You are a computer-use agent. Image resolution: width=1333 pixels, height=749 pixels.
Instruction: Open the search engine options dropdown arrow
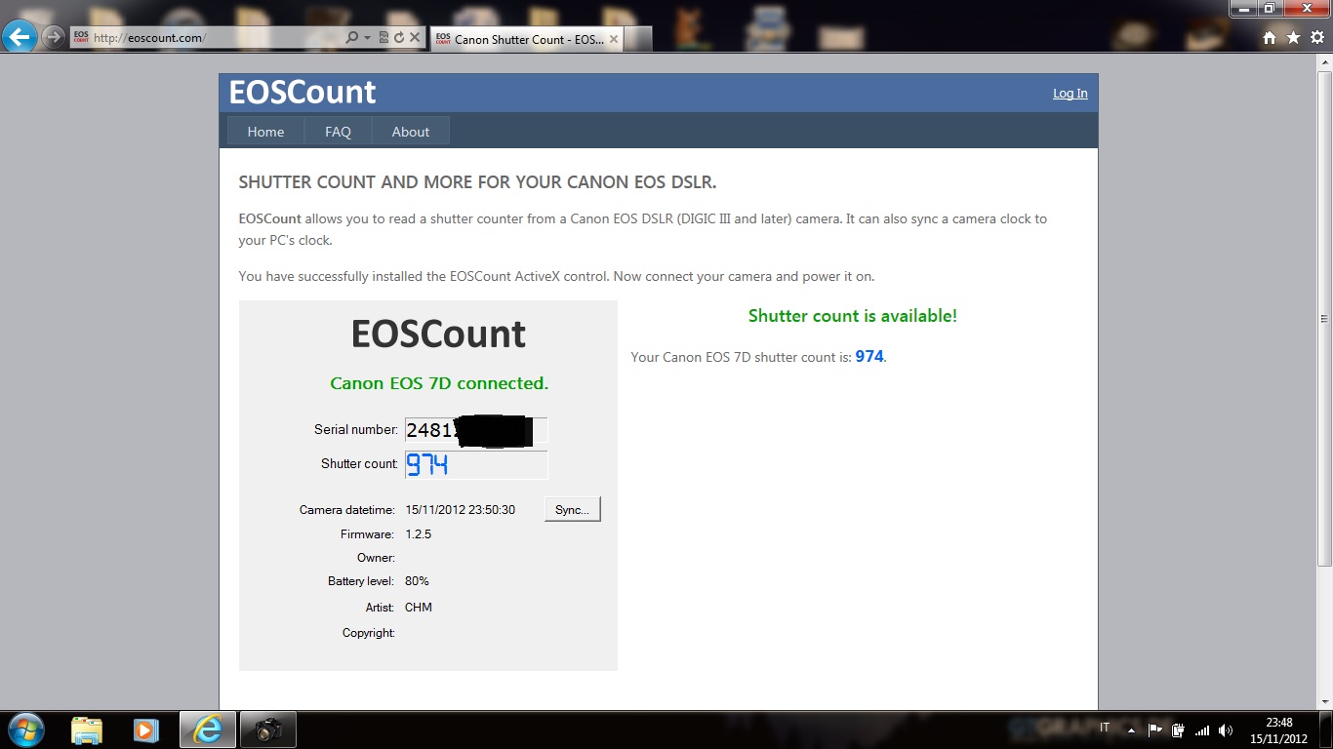(x=368, y=37)
